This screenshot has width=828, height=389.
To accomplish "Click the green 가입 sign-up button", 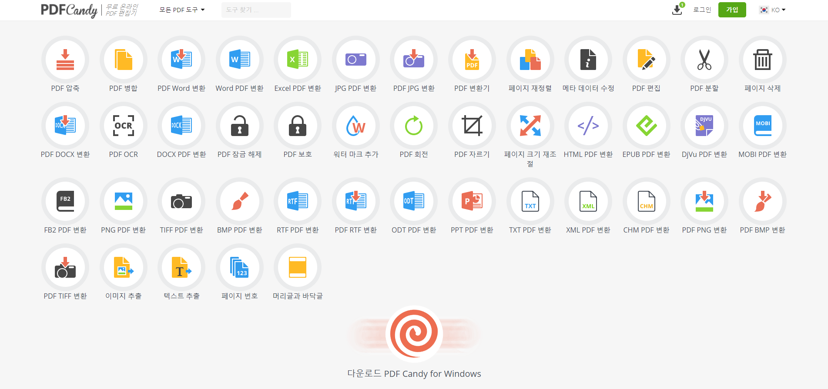I will [x=732, y=10].
